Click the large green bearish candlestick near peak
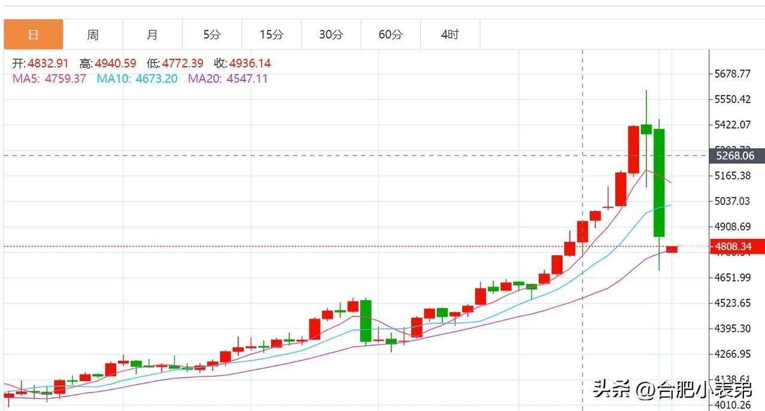The image size is (765, 411). [x=659, y=182]
